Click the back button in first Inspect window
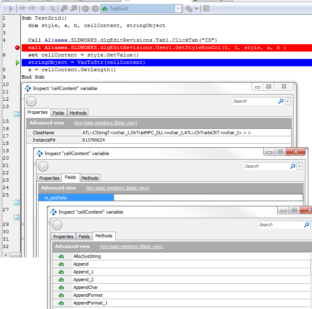The width and height of the screenshot is (312, 309). 31,101
